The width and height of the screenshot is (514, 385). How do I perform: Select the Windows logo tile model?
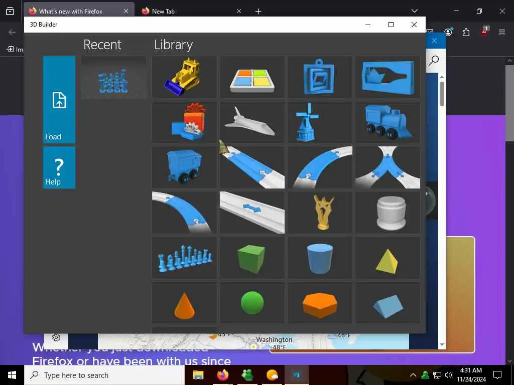(252, 77)
